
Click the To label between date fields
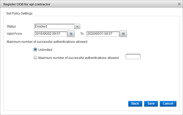pos(82,34)
